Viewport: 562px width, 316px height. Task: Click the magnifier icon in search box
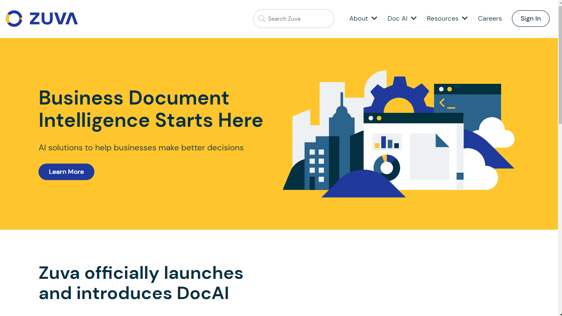pos(262,19)
